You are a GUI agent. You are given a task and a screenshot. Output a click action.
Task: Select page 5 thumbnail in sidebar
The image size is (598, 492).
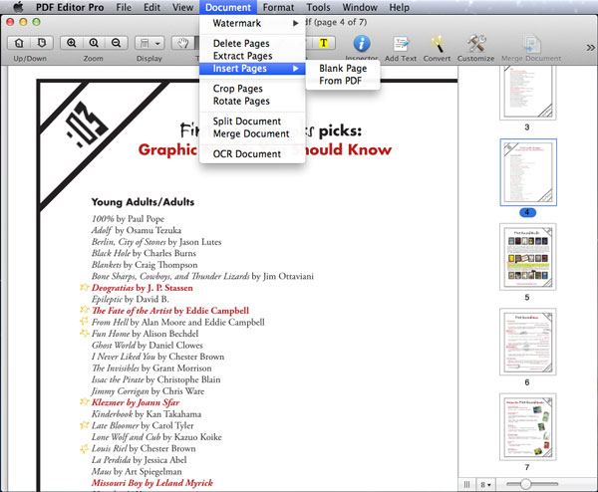tap(528, 257)
